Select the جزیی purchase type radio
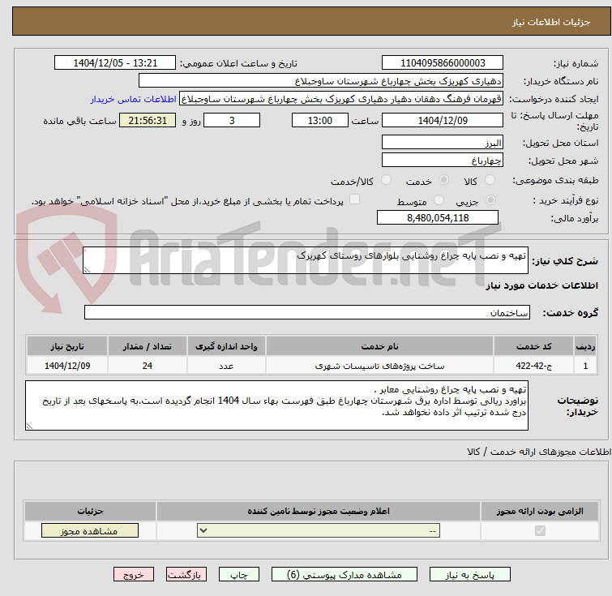The height and width of the screenshot is (596, 612). 490,200
